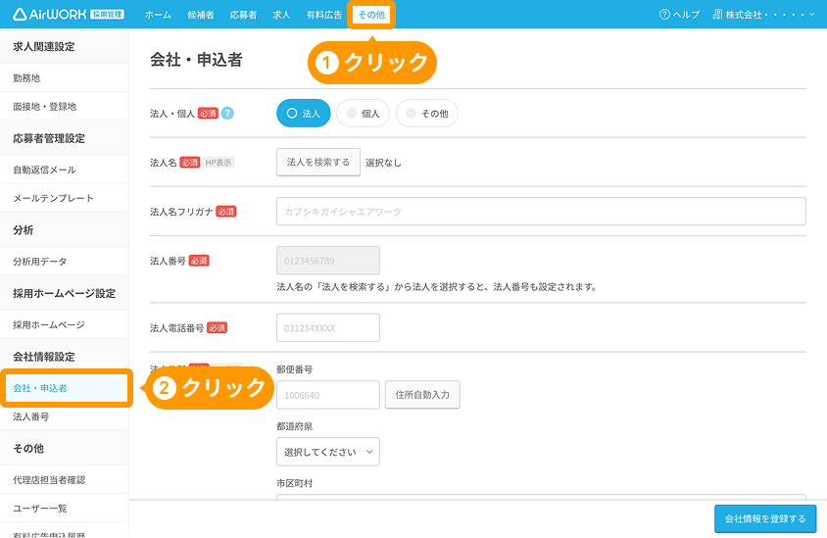Open the 都道府県 dropdown
Screen dimensions: 827x538
(328, 452)
